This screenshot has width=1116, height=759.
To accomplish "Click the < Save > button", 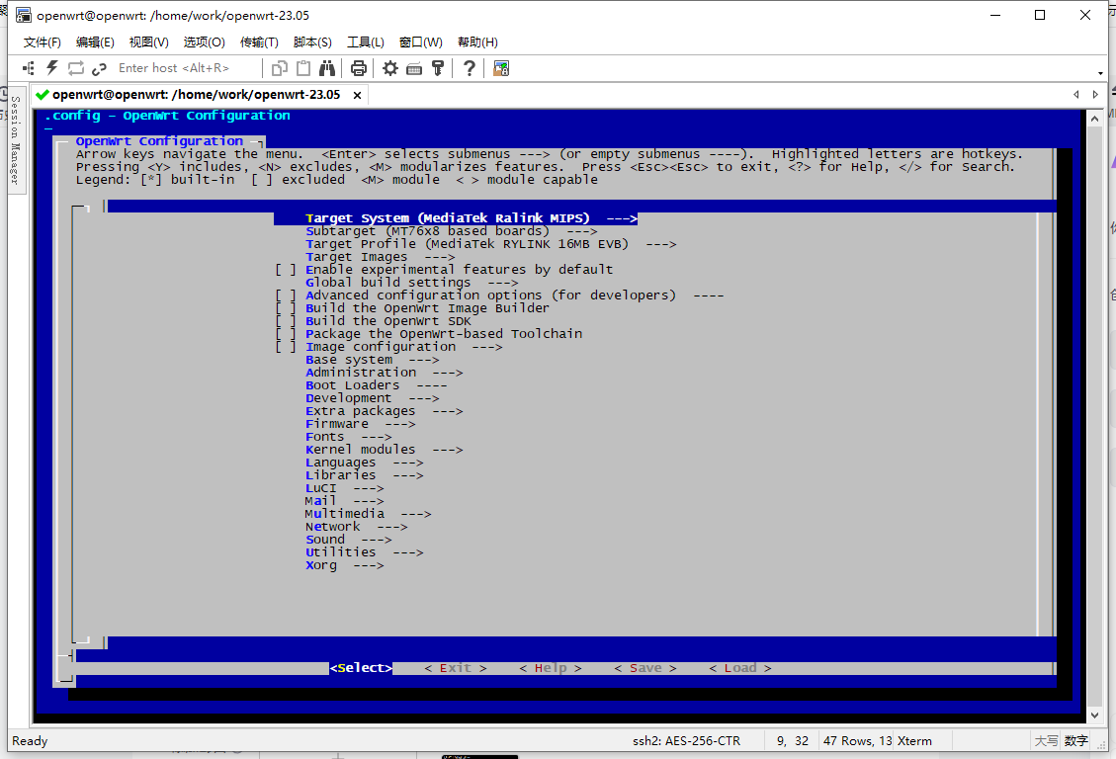I will [x=645, y=668].
